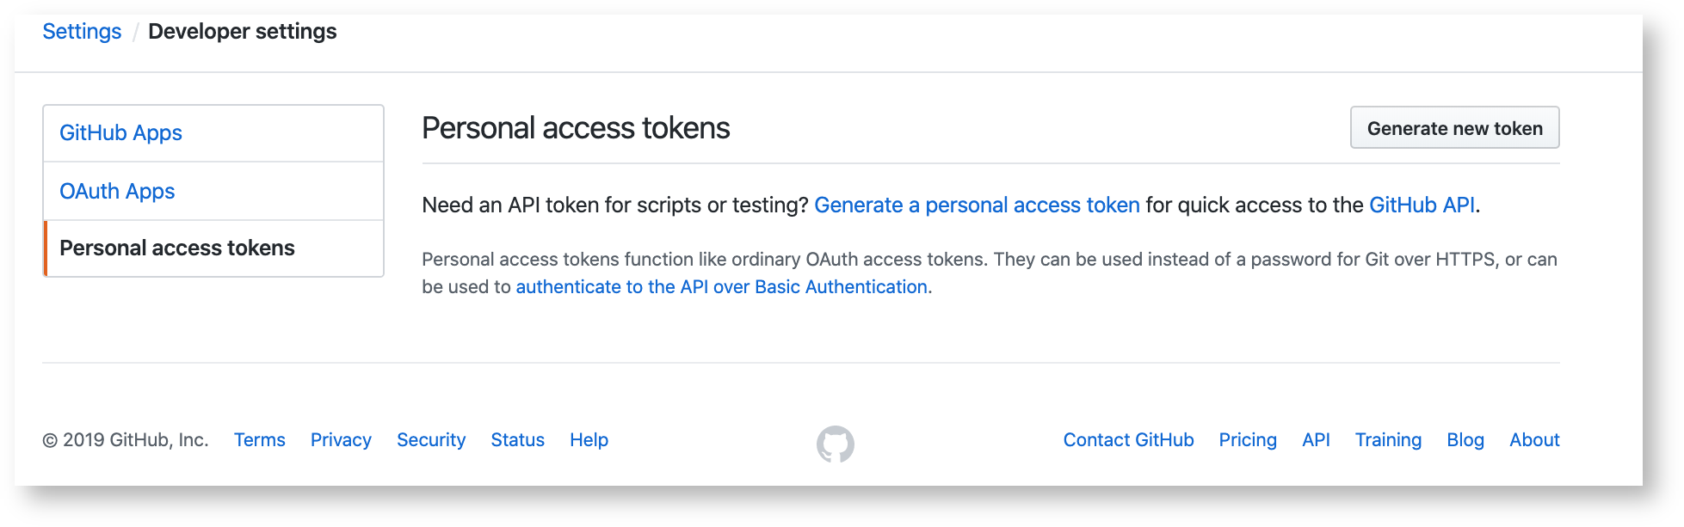1684x527 pixels.
Task: Click Contact GitHub in the footer
Action: 1128,440
